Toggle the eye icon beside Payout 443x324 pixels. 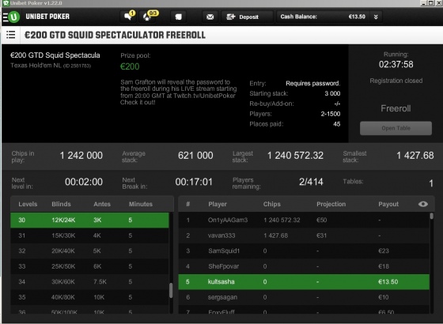[423, 204]
